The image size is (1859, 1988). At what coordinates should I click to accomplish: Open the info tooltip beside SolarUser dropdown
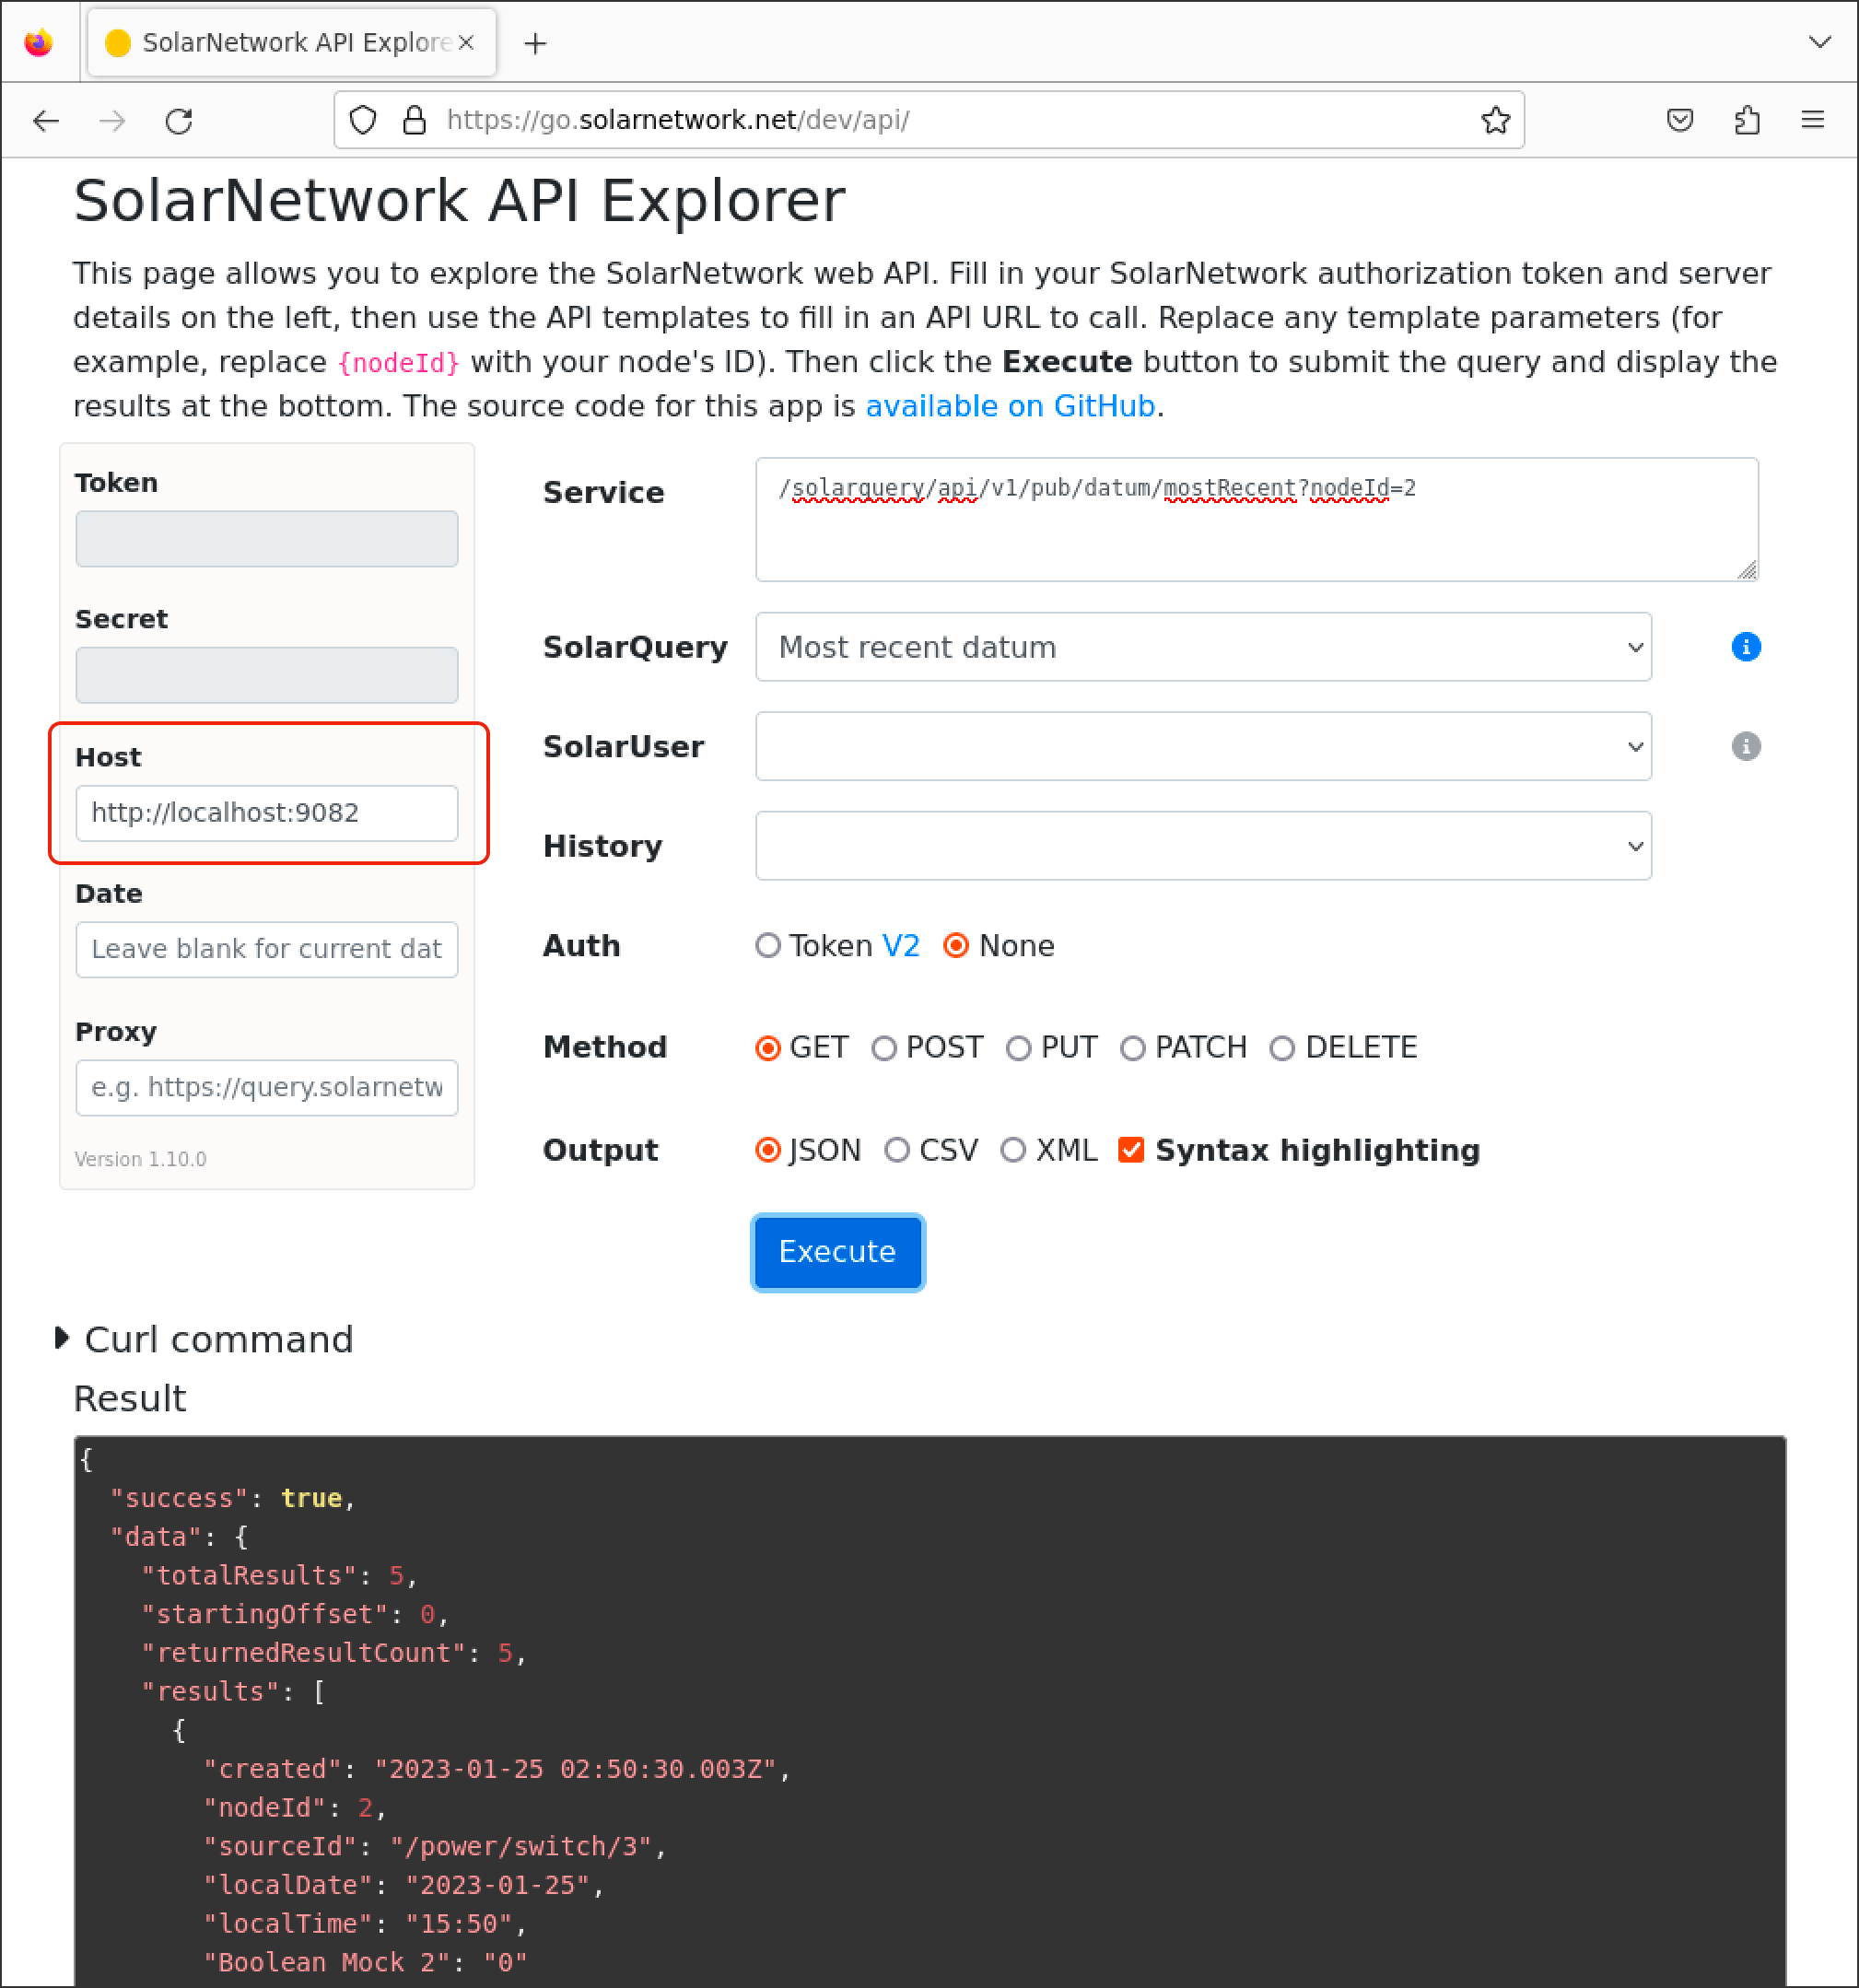click(1746, 746)
